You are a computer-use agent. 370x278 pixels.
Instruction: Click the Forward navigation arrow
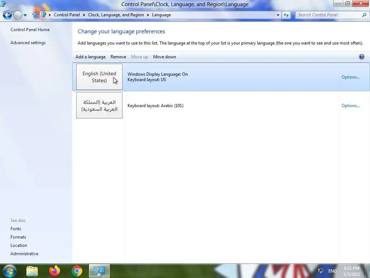coord(18,15)
